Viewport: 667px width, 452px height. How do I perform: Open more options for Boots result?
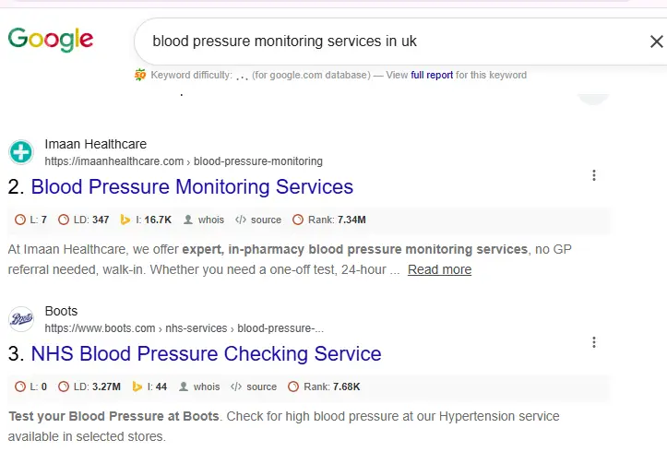click(594, 342)
